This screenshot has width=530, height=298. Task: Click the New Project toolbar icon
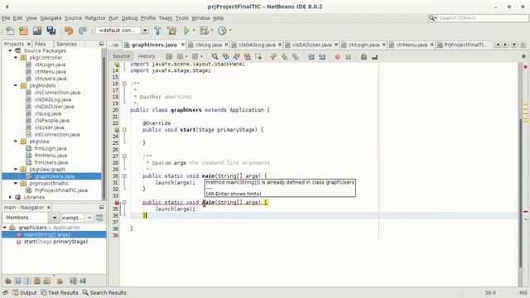coord(23,31)
